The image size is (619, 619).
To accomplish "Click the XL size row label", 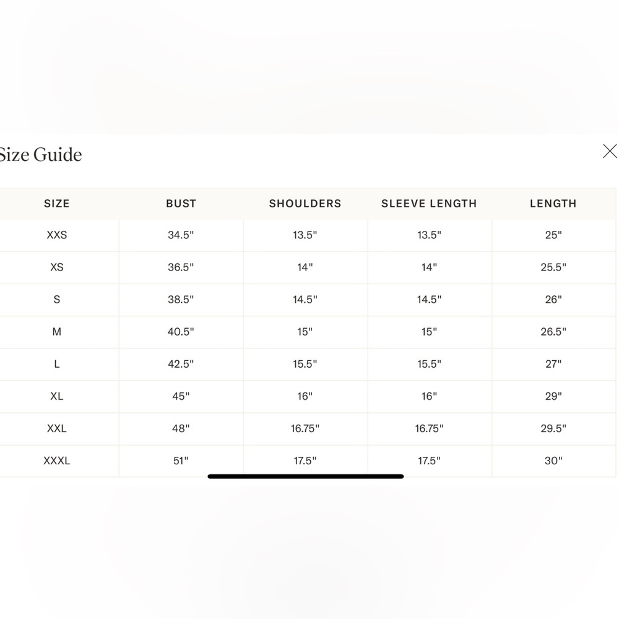I will 57,396.
